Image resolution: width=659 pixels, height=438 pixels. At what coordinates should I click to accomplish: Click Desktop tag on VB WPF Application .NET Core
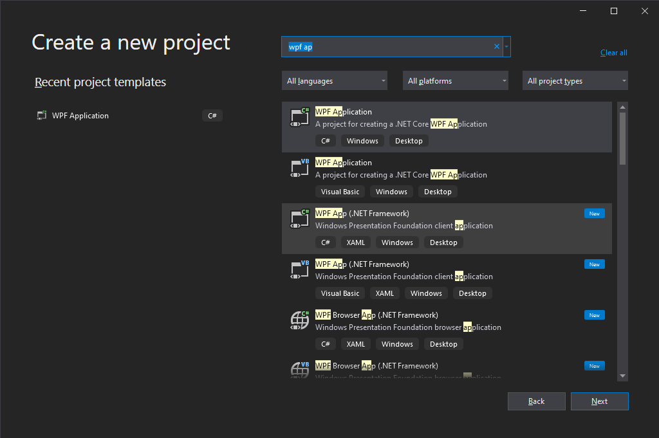[x=438, y=192]
